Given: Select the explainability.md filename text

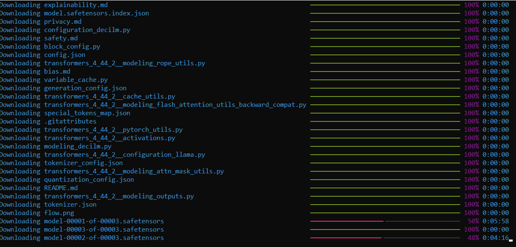Looking at the screenshot, I should pos(76,5).
